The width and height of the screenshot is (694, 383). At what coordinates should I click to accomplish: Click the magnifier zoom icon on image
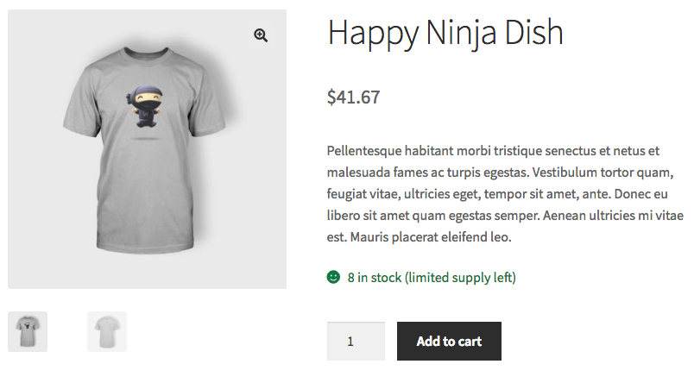260,35
